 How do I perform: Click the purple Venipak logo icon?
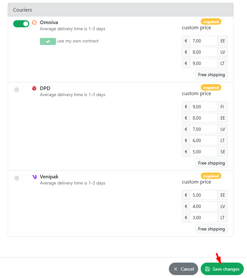pos(34,177)
